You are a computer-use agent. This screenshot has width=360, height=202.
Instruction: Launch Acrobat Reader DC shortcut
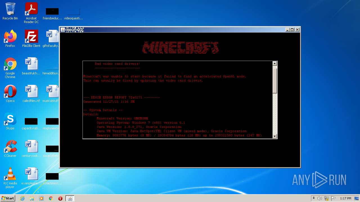point(31,13)
